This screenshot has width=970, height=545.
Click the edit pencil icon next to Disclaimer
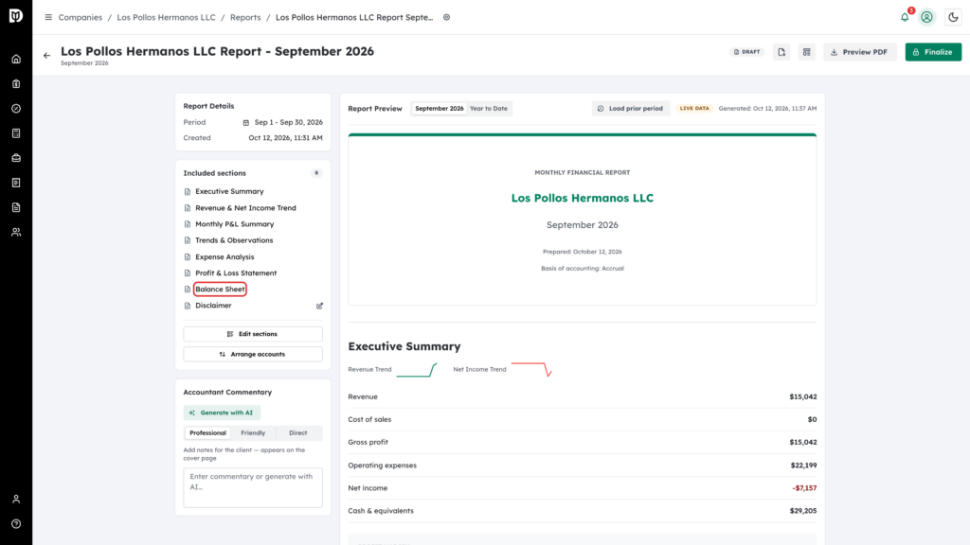320,306
